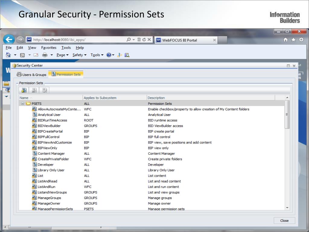Select the Content Manager row
Image resolution: width=309 pixels, height=232 pixels.
pyautogui.click(x=151, y=153)
